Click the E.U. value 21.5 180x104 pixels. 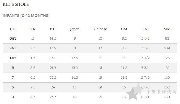click(53, 68)
